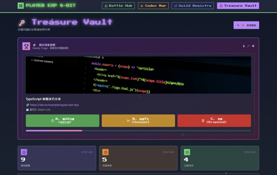Click the [STAT-02] label
Image resolution: width=277 pixels, height=175 pixels.
pos(169,152)
